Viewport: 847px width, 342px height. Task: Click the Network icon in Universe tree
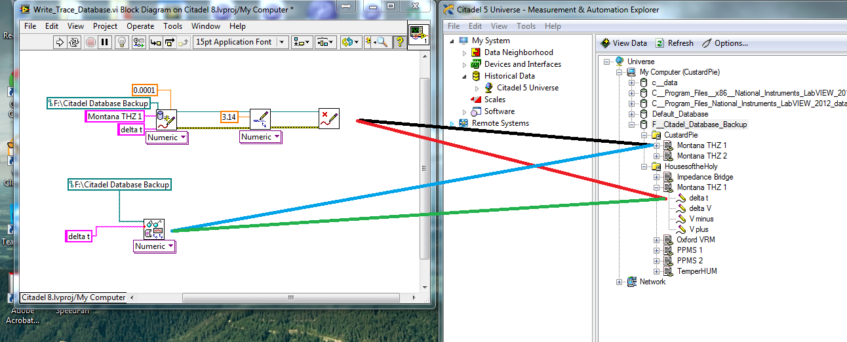pyautogui.click(x=632, y=282)
